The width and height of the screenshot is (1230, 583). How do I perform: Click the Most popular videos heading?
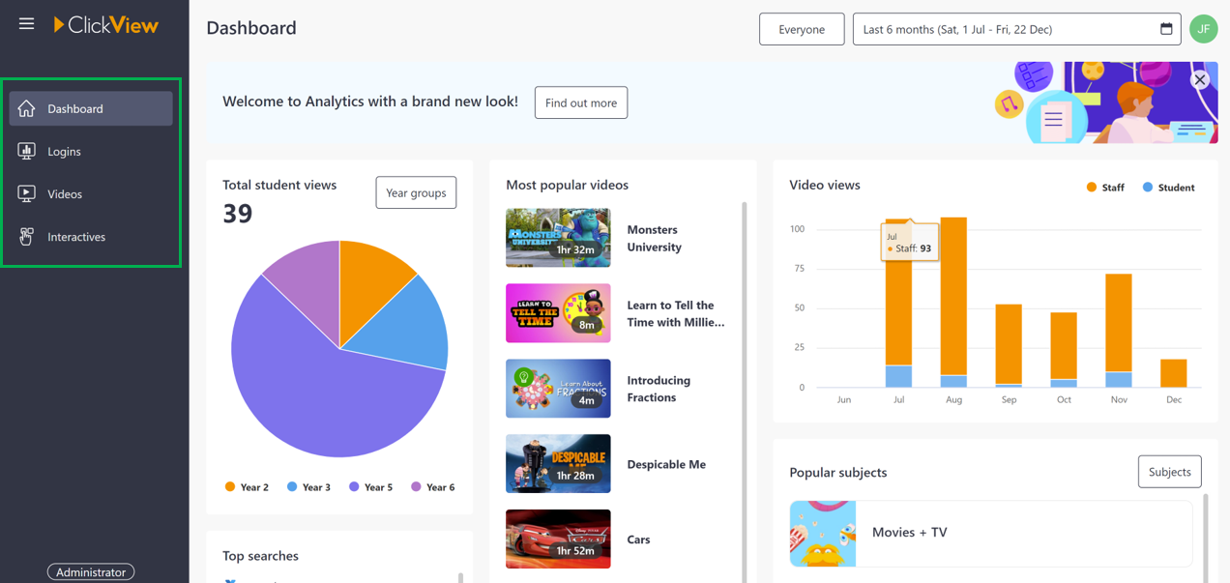pos(567,185)
